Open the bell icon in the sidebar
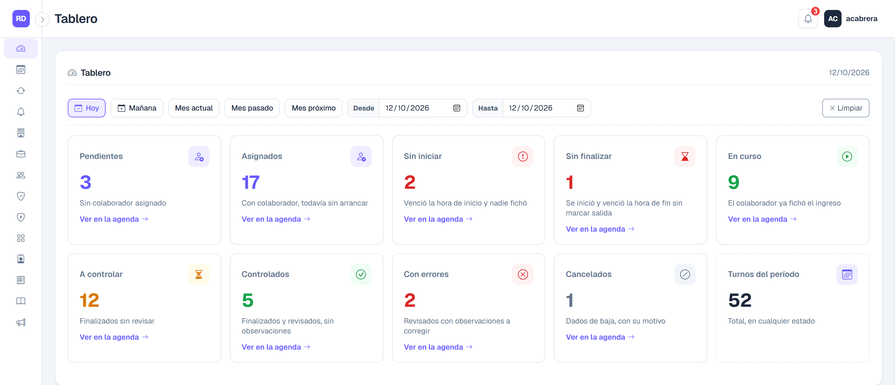 pos(21,112)
